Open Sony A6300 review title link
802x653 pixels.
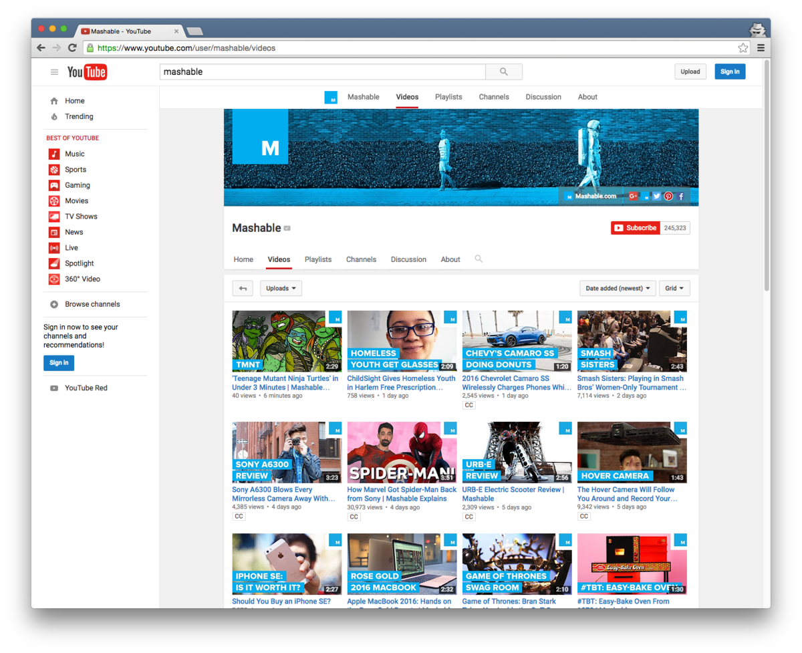coord(284,494)
